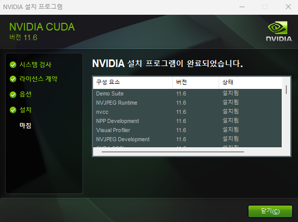Sort by the 구성 요소 column header
The width and height of the screenshot is (298, 222).
click(133, 82)
